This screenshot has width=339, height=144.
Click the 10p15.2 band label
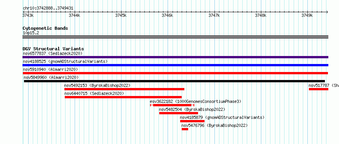(x=31, y=33)
